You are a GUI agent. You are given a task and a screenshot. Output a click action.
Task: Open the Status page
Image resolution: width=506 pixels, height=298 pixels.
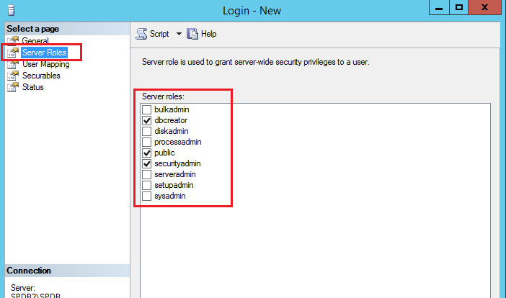[33, 87]
